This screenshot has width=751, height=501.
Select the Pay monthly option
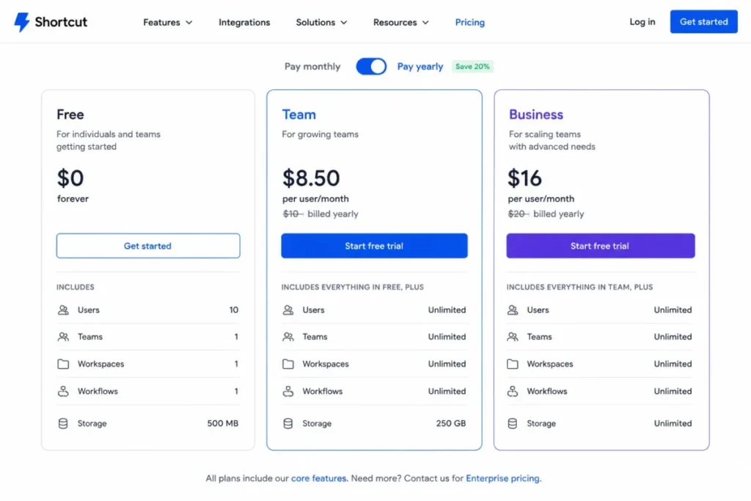click(312, 67)
